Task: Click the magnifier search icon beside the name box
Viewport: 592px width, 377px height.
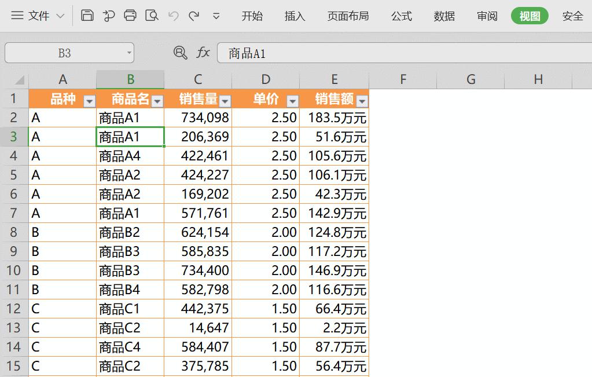Action: click(181, 52)
